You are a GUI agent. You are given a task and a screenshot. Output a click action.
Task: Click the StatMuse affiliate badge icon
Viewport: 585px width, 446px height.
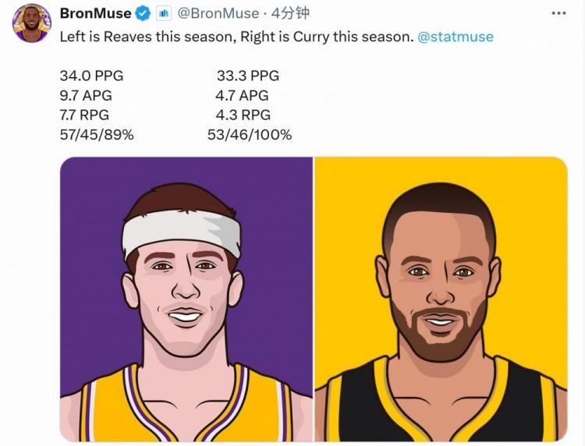pyautogui.click(x=165, y=13)
